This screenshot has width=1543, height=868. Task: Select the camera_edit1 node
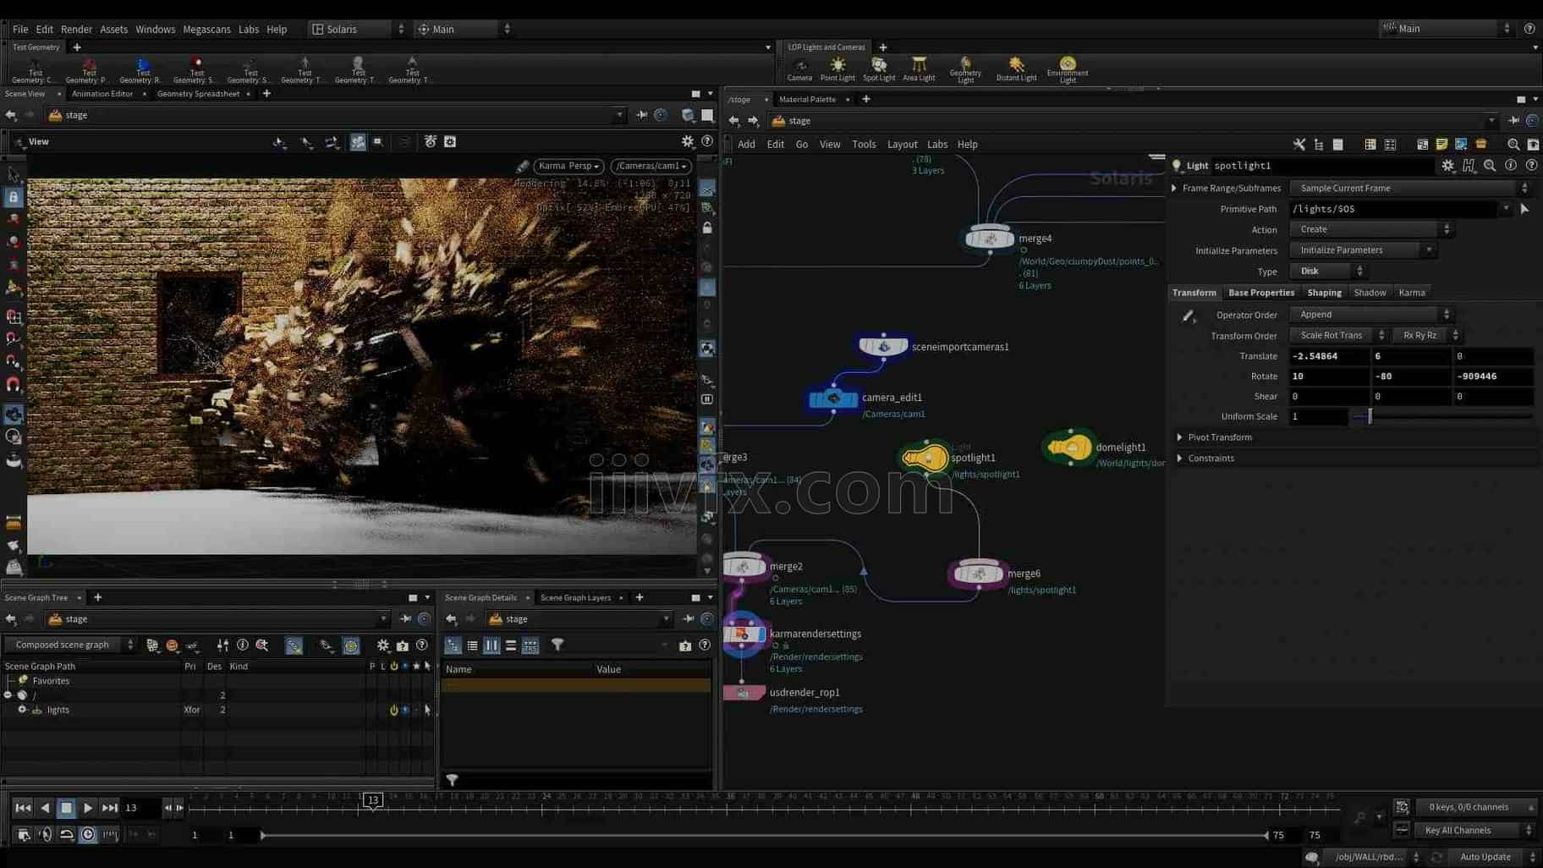833,398
